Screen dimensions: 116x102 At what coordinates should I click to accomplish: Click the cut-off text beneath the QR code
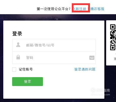point(115,59)
